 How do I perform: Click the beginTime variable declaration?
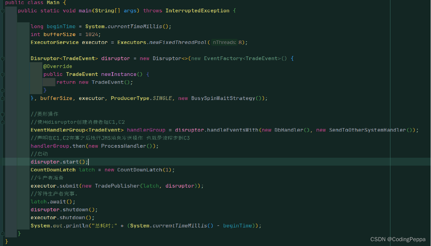pos(61,26)
